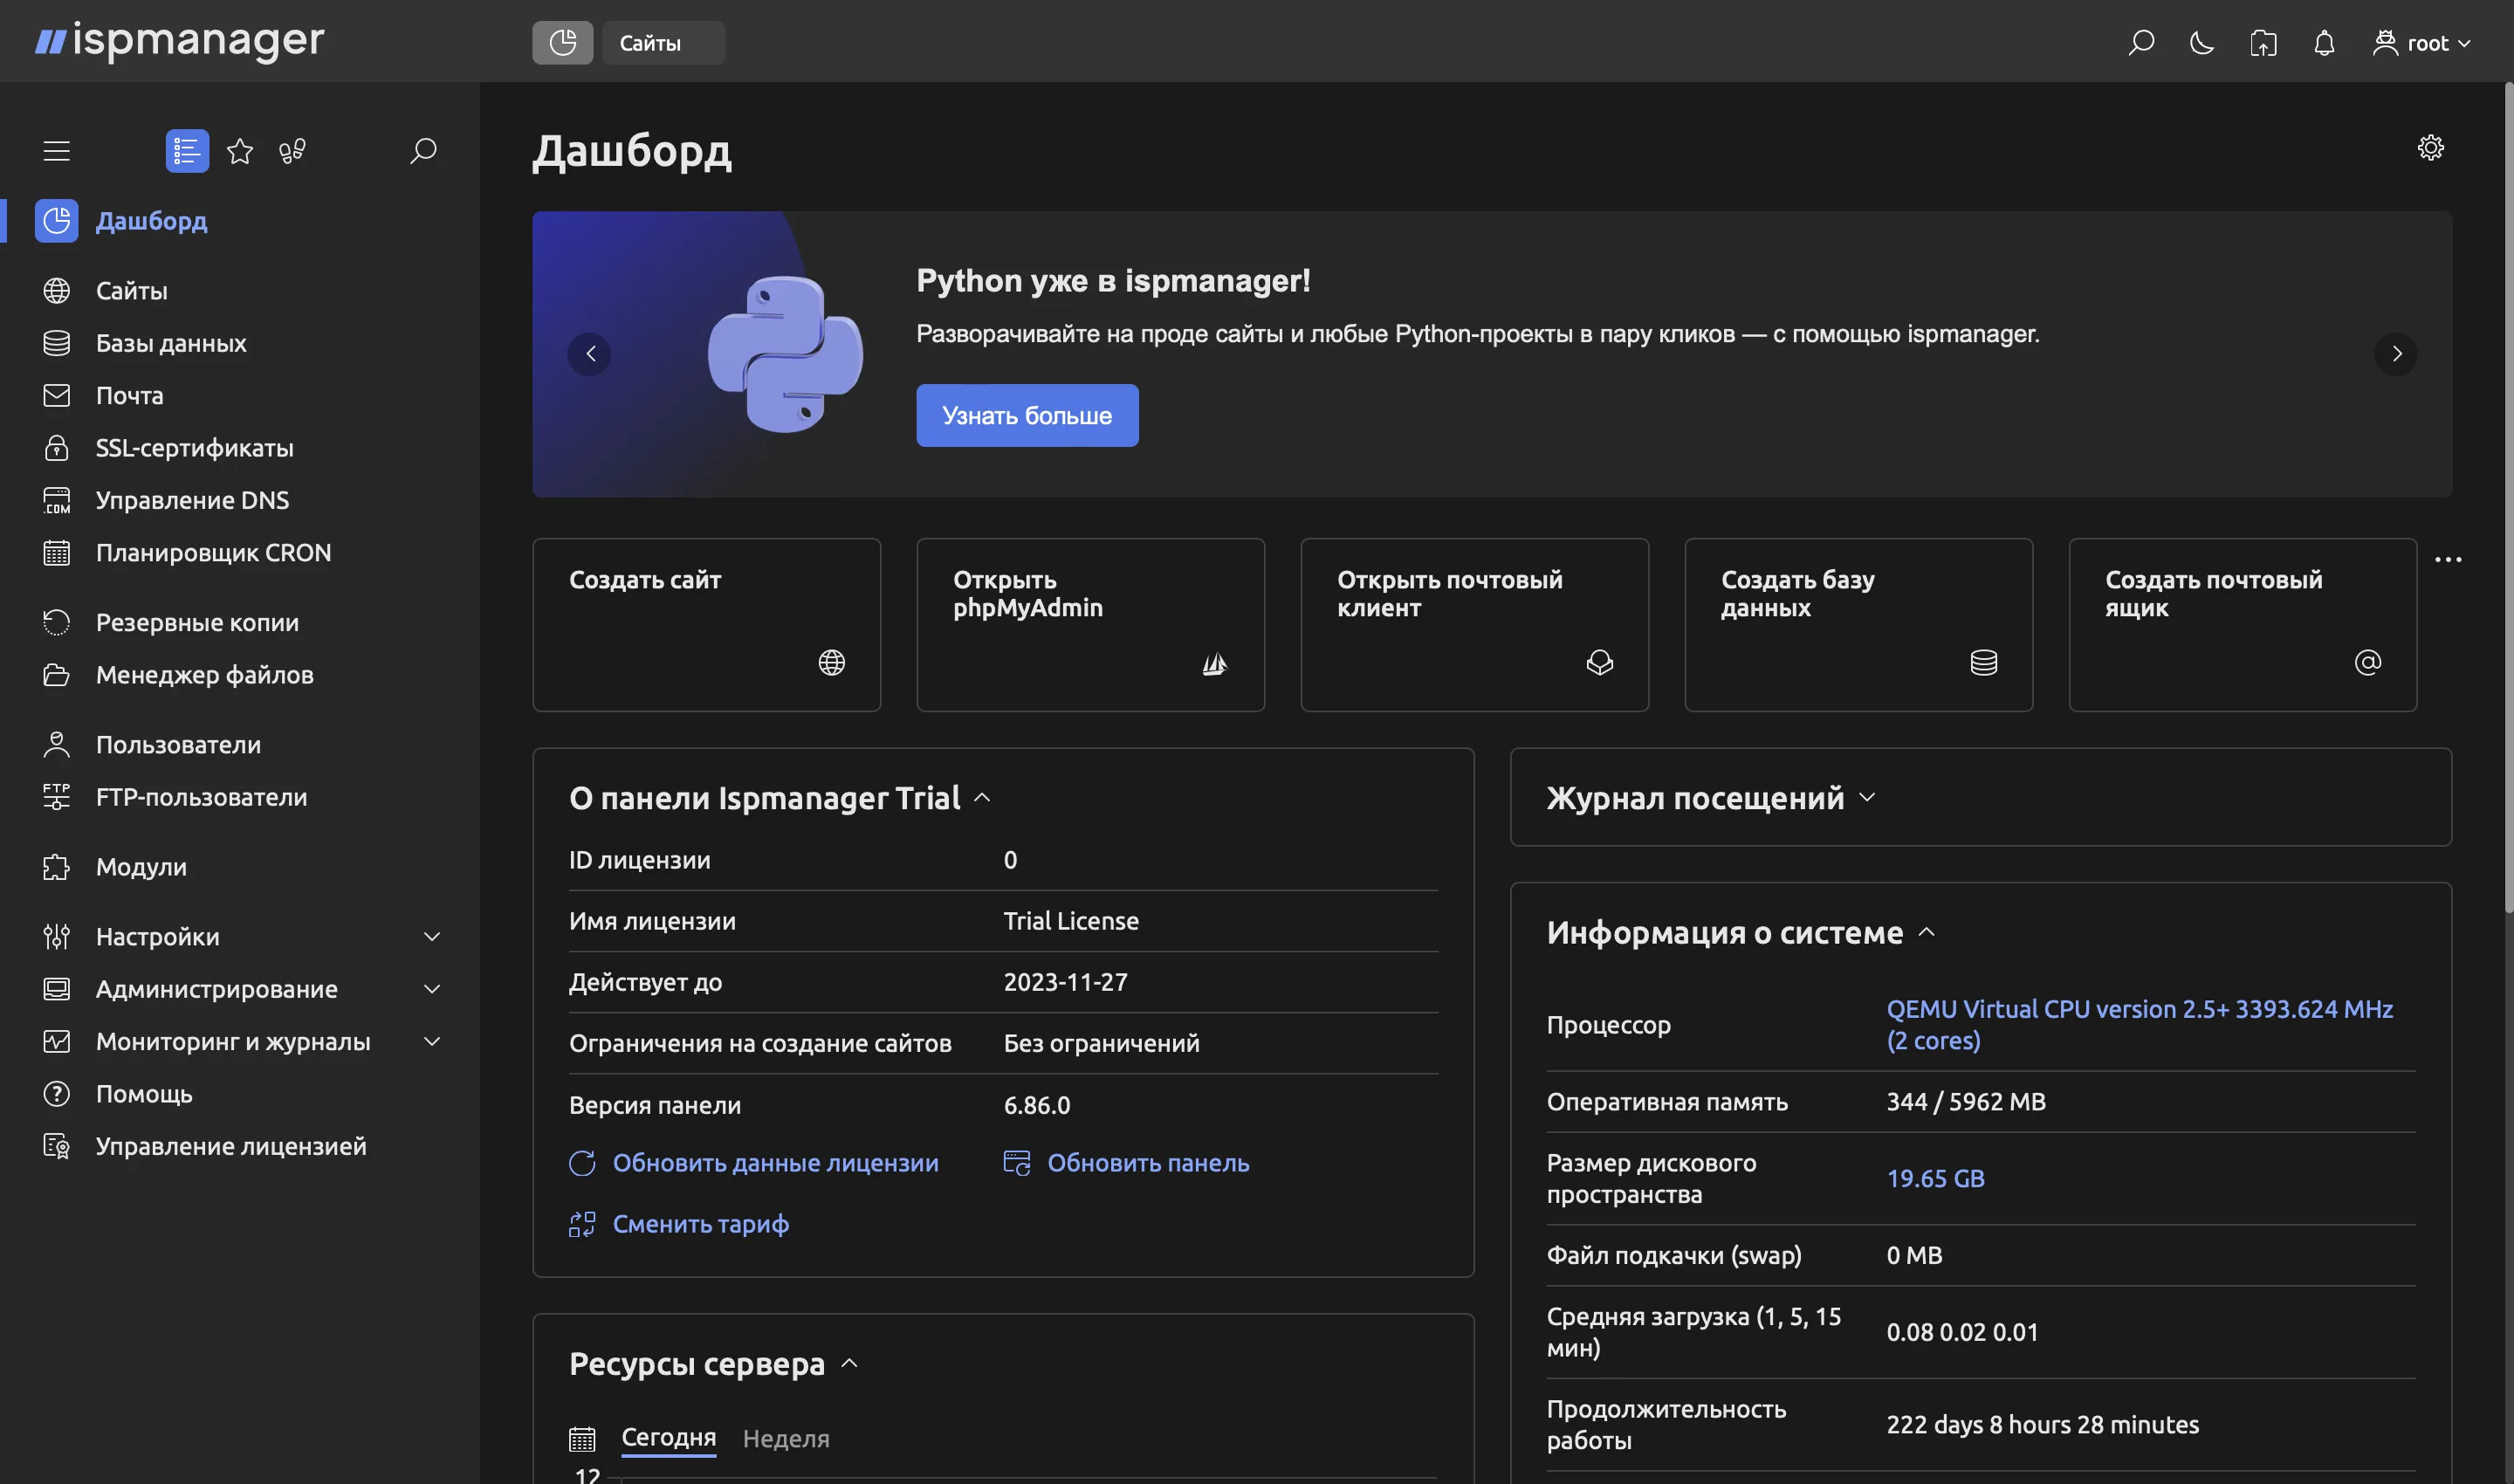The height and width of the screenshot is (1484, 2514).
Task: Open SSL-сертификаты section
Action: tap(193, 448)
